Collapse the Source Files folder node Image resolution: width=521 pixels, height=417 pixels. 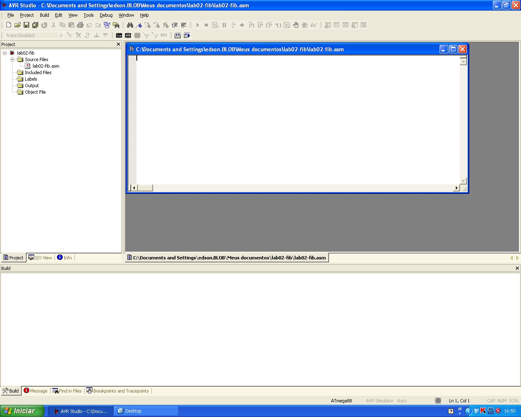(12, 59)
